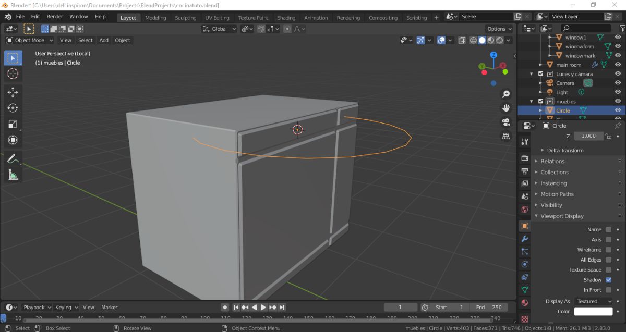Choose the Measure ruler tool
Image resolution: width=626 pixels, height=332 pixels.
pyautogui.click(x=13, y=175)
